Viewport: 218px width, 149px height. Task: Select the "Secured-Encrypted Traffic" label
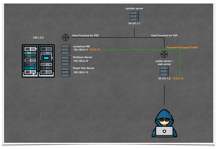182,48
